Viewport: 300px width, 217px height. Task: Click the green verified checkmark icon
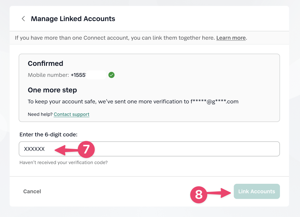(x=111, y=75)
